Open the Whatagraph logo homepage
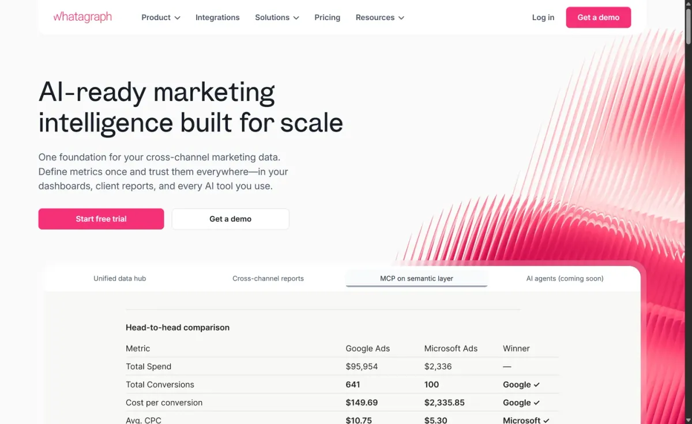Screen dimensions: 692x424 tap(82, 17)
